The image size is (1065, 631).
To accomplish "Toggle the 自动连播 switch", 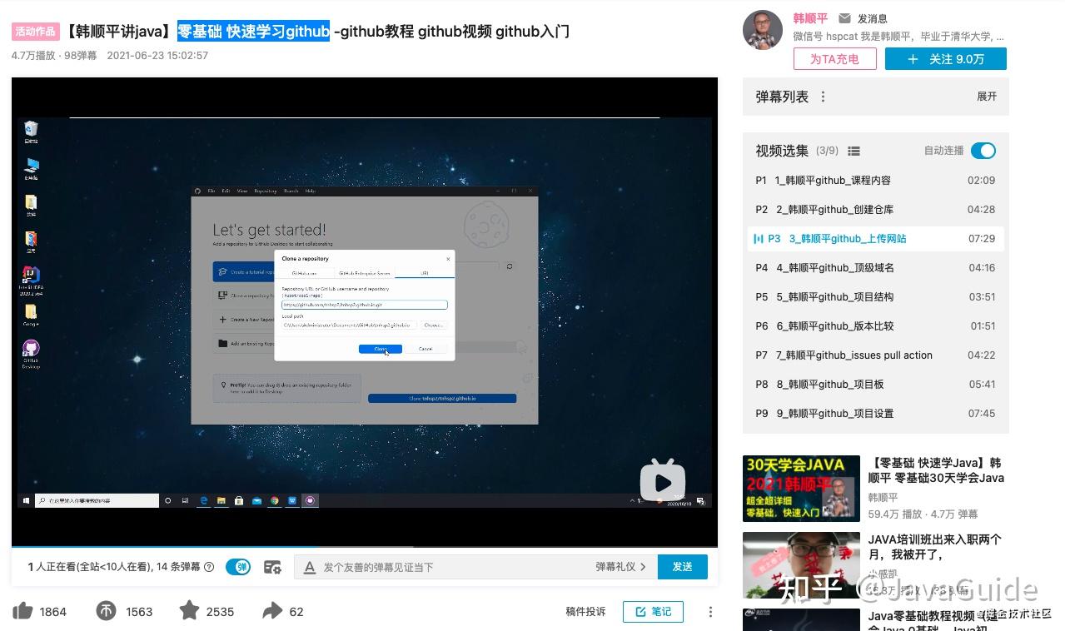I will pos(983,151).
